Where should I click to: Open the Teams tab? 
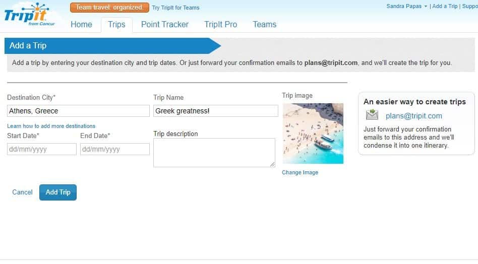click(x=264, y=24)
